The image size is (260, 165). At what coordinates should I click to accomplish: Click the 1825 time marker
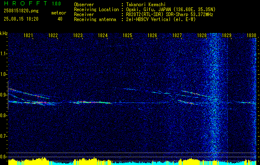pyautogui.click(x=127, y=35)
